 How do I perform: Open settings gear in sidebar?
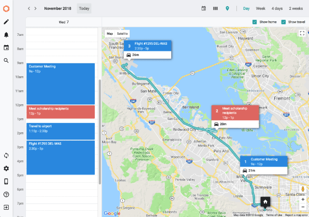coord(6,169)
